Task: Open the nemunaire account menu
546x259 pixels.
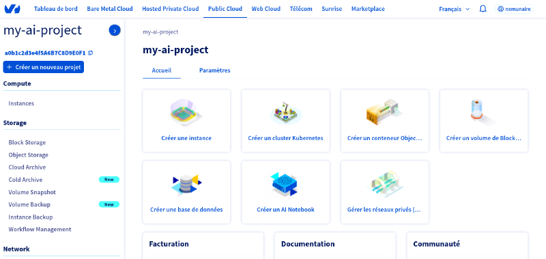Action: pyautogui.click(x=515, y=9)
